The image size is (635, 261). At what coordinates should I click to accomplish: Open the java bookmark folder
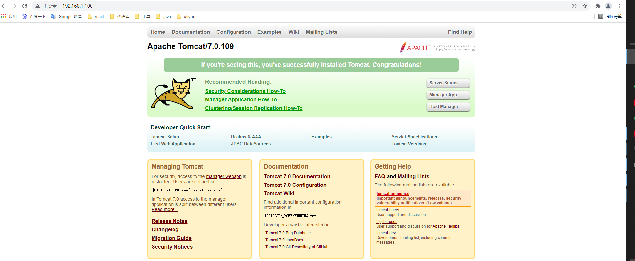(x=163, y=16)
